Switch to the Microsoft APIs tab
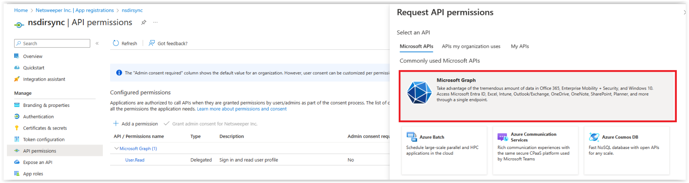Image resolution: width=689 pixels, height=183 pixels. tap(416, 47)
